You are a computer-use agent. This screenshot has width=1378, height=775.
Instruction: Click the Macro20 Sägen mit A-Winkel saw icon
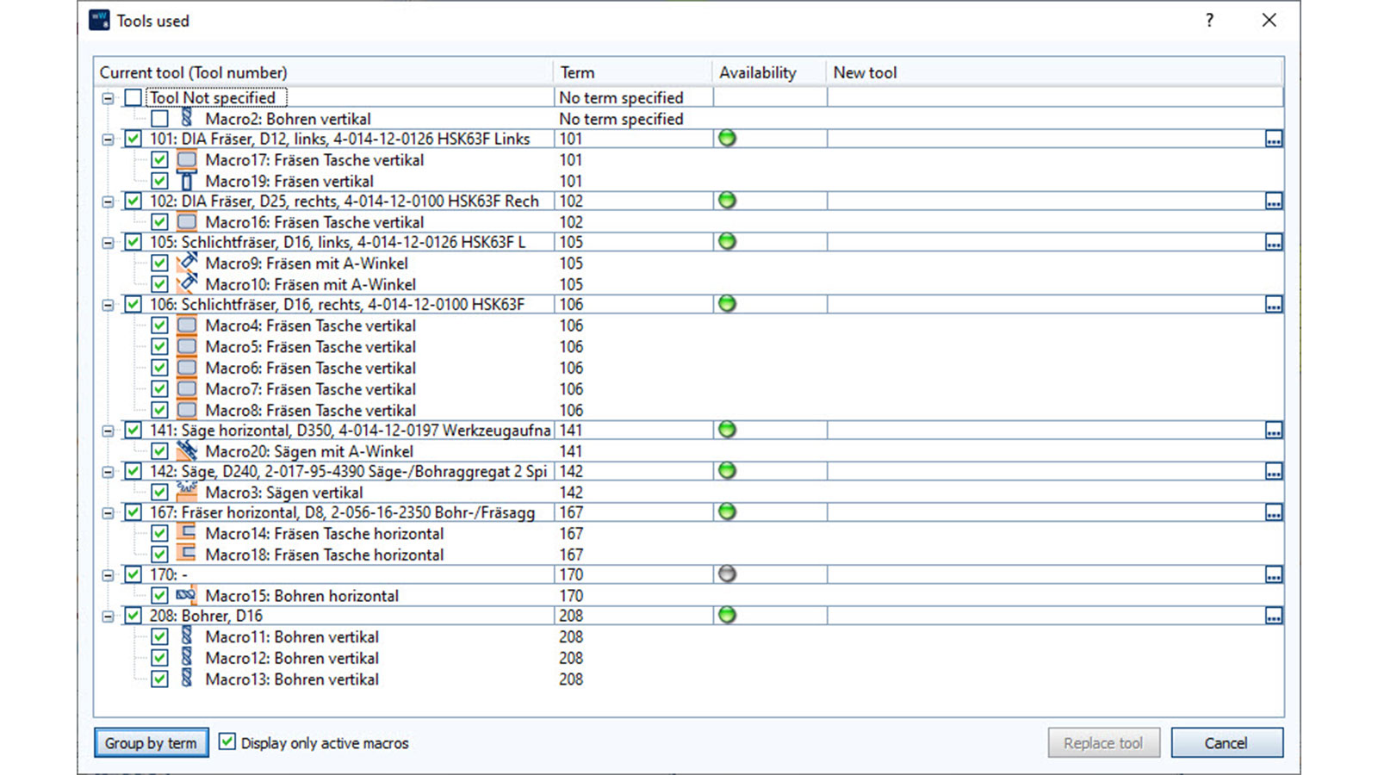pos(187,450)
